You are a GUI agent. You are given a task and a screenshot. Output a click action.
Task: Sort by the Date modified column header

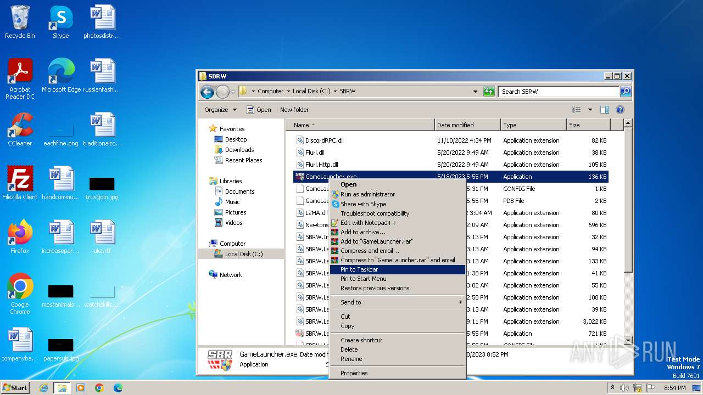(467, 125)
